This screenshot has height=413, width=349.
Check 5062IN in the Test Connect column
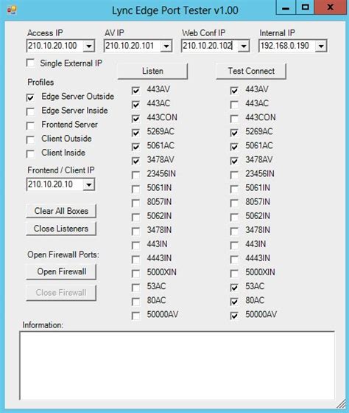[234, 218]
